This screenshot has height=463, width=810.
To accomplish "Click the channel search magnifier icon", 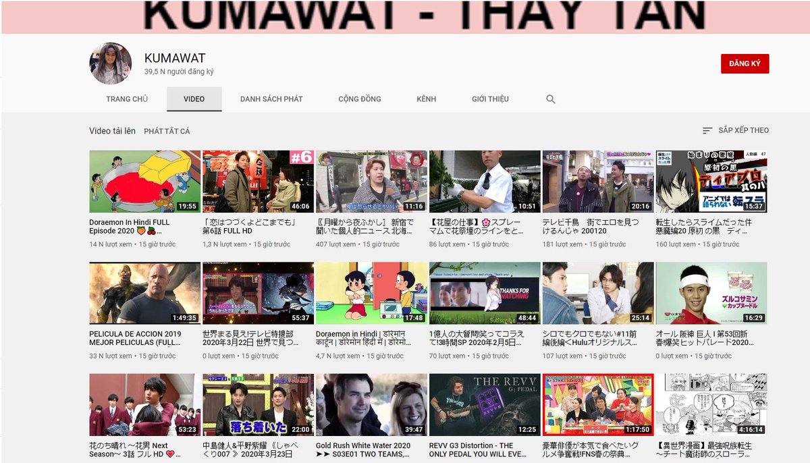I will coord(551,99).
